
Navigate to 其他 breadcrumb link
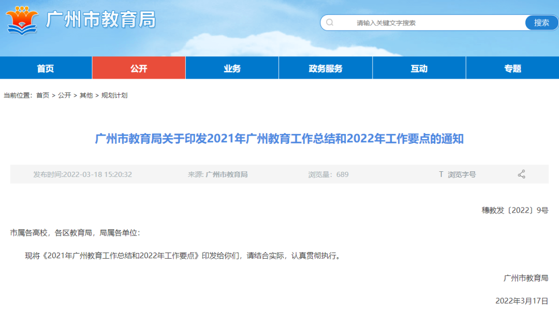pyautogui.click(x=86, y=95)
